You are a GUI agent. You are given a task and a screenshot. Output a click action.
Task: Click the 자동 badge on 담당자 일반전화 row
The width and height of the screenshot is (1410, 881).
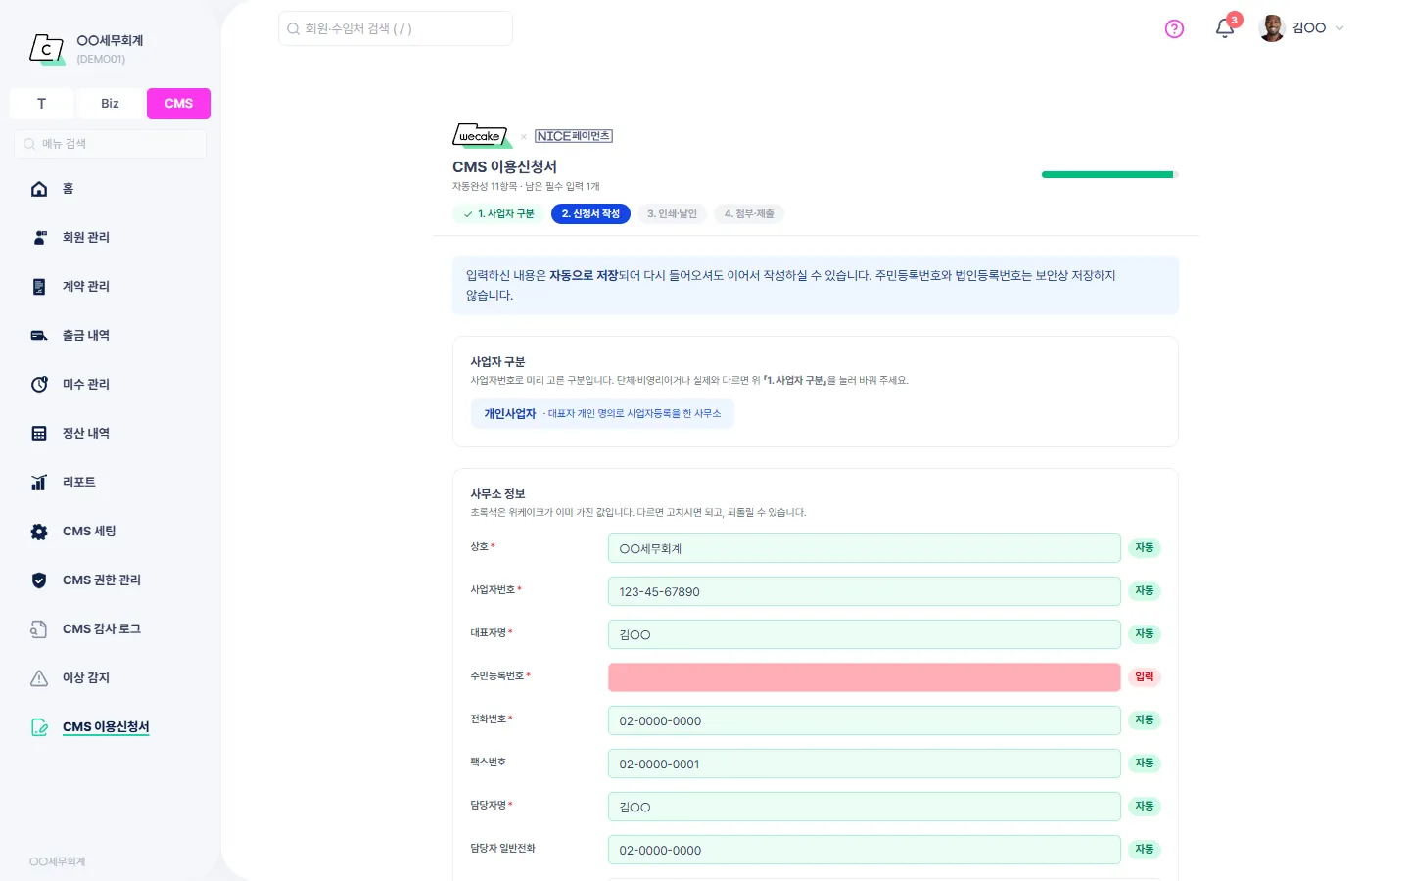(x=1144, y=850)
